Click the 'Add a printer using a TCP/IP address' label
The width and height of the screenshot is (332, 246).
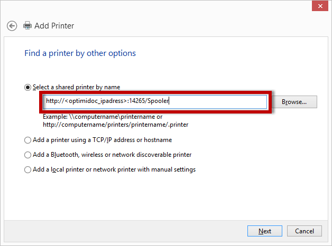(x=102, y=140)
